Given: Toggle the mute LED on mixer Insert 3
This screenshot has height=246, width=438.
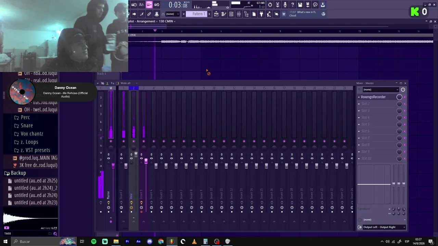Looking at the screenshot, I should coord(144,141).
